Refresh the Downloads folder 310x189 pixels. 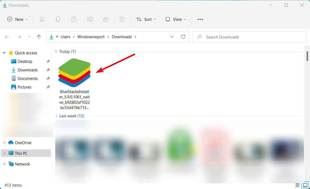[183, 37]
